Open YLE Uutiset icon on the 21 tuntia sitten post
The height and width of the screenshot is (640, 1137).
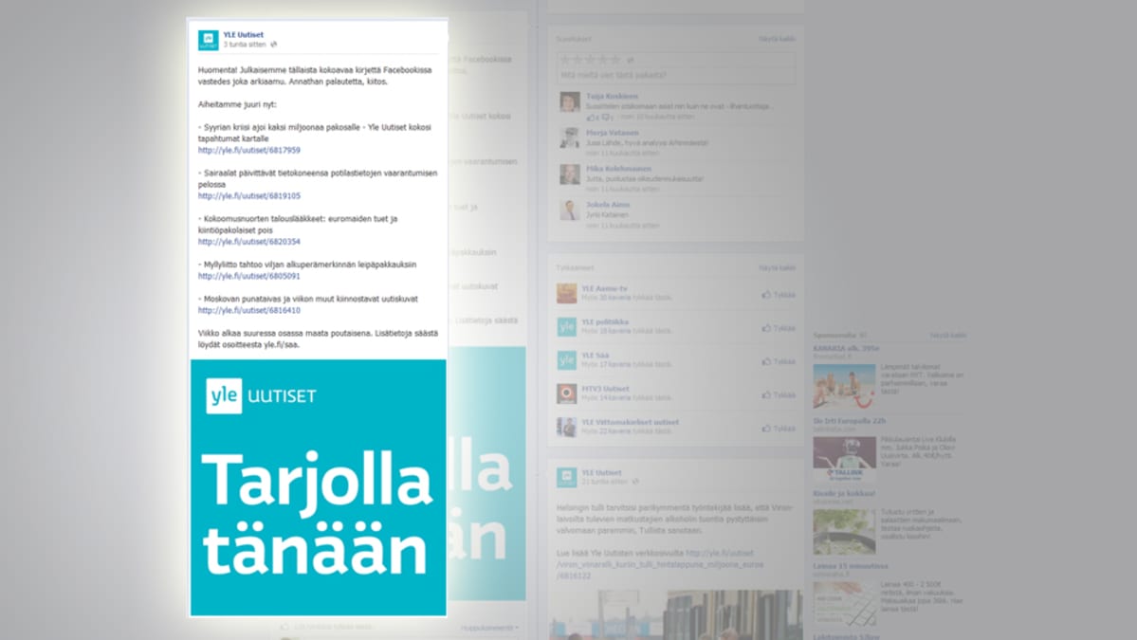[566, 477]
